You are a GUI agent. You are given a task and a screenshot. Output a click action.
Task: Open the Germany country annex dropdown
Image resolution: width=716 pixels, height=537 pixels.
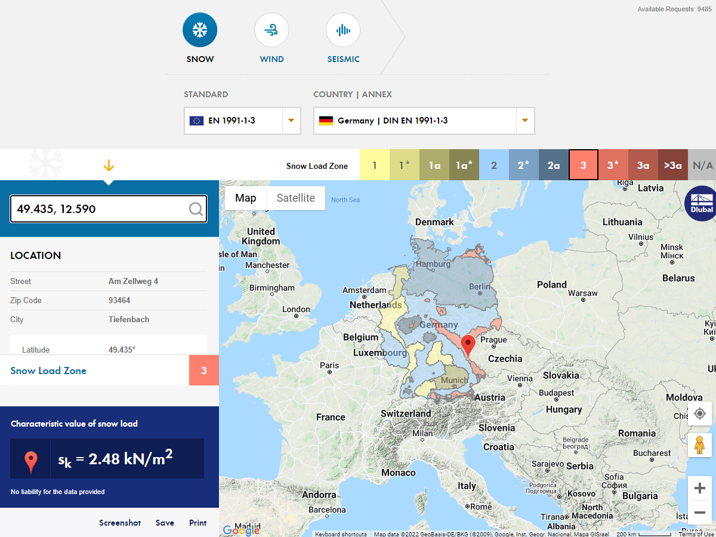coord(424,121)
